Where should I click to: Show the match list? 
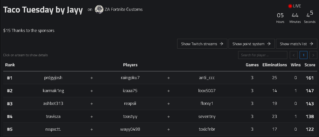pos(297,44)
